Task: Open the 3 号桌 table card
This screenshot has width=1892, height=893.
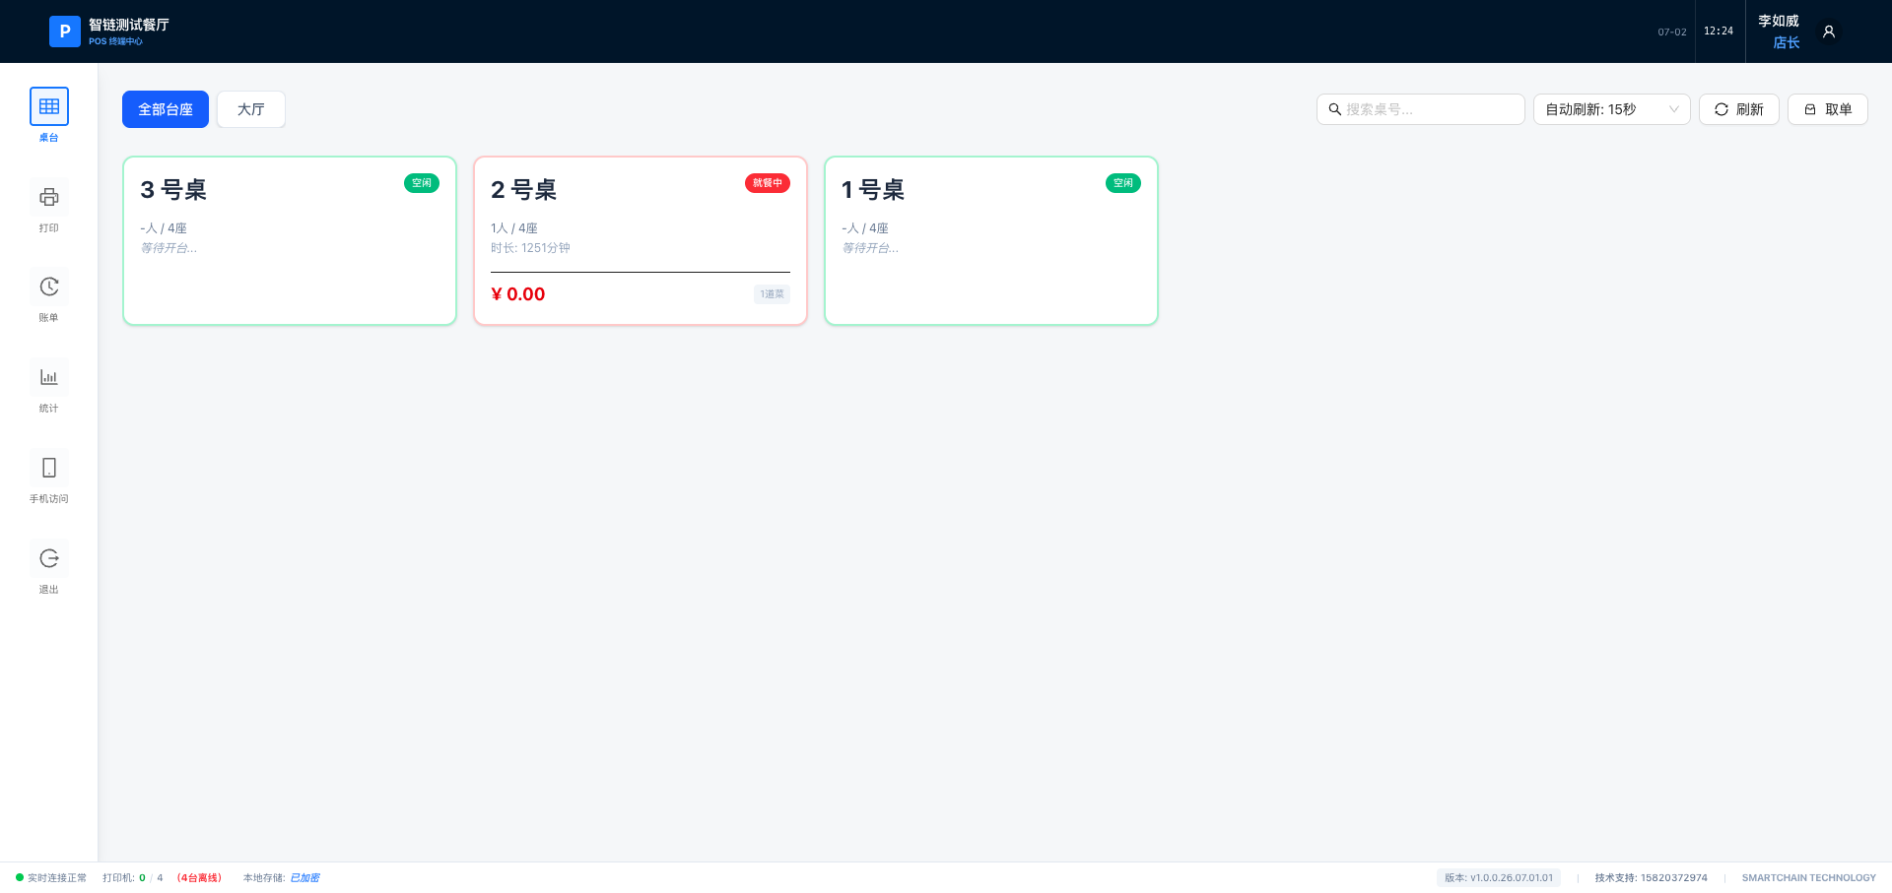Action: pyautogui.click(x=290, y=240)
